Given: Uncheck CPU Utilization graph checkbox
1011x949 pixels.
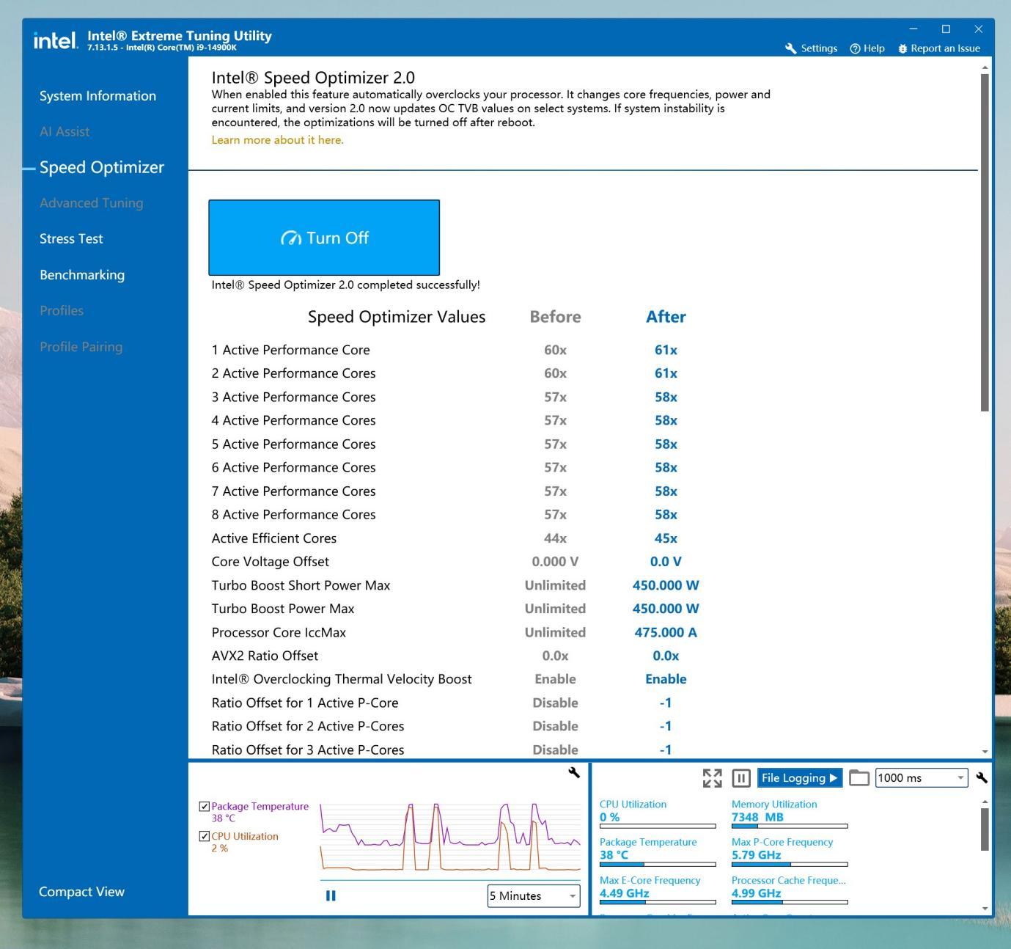Looking at the screenshot, I should (x=205, y=836).
